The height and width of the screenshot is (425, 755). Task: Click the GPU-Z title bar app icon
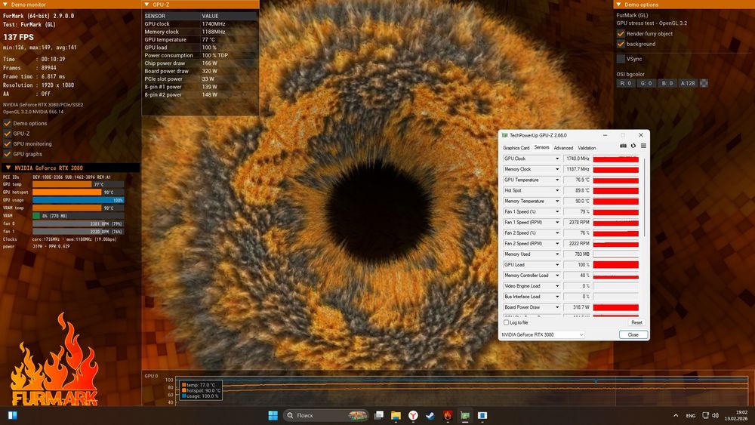coord(504,135)
